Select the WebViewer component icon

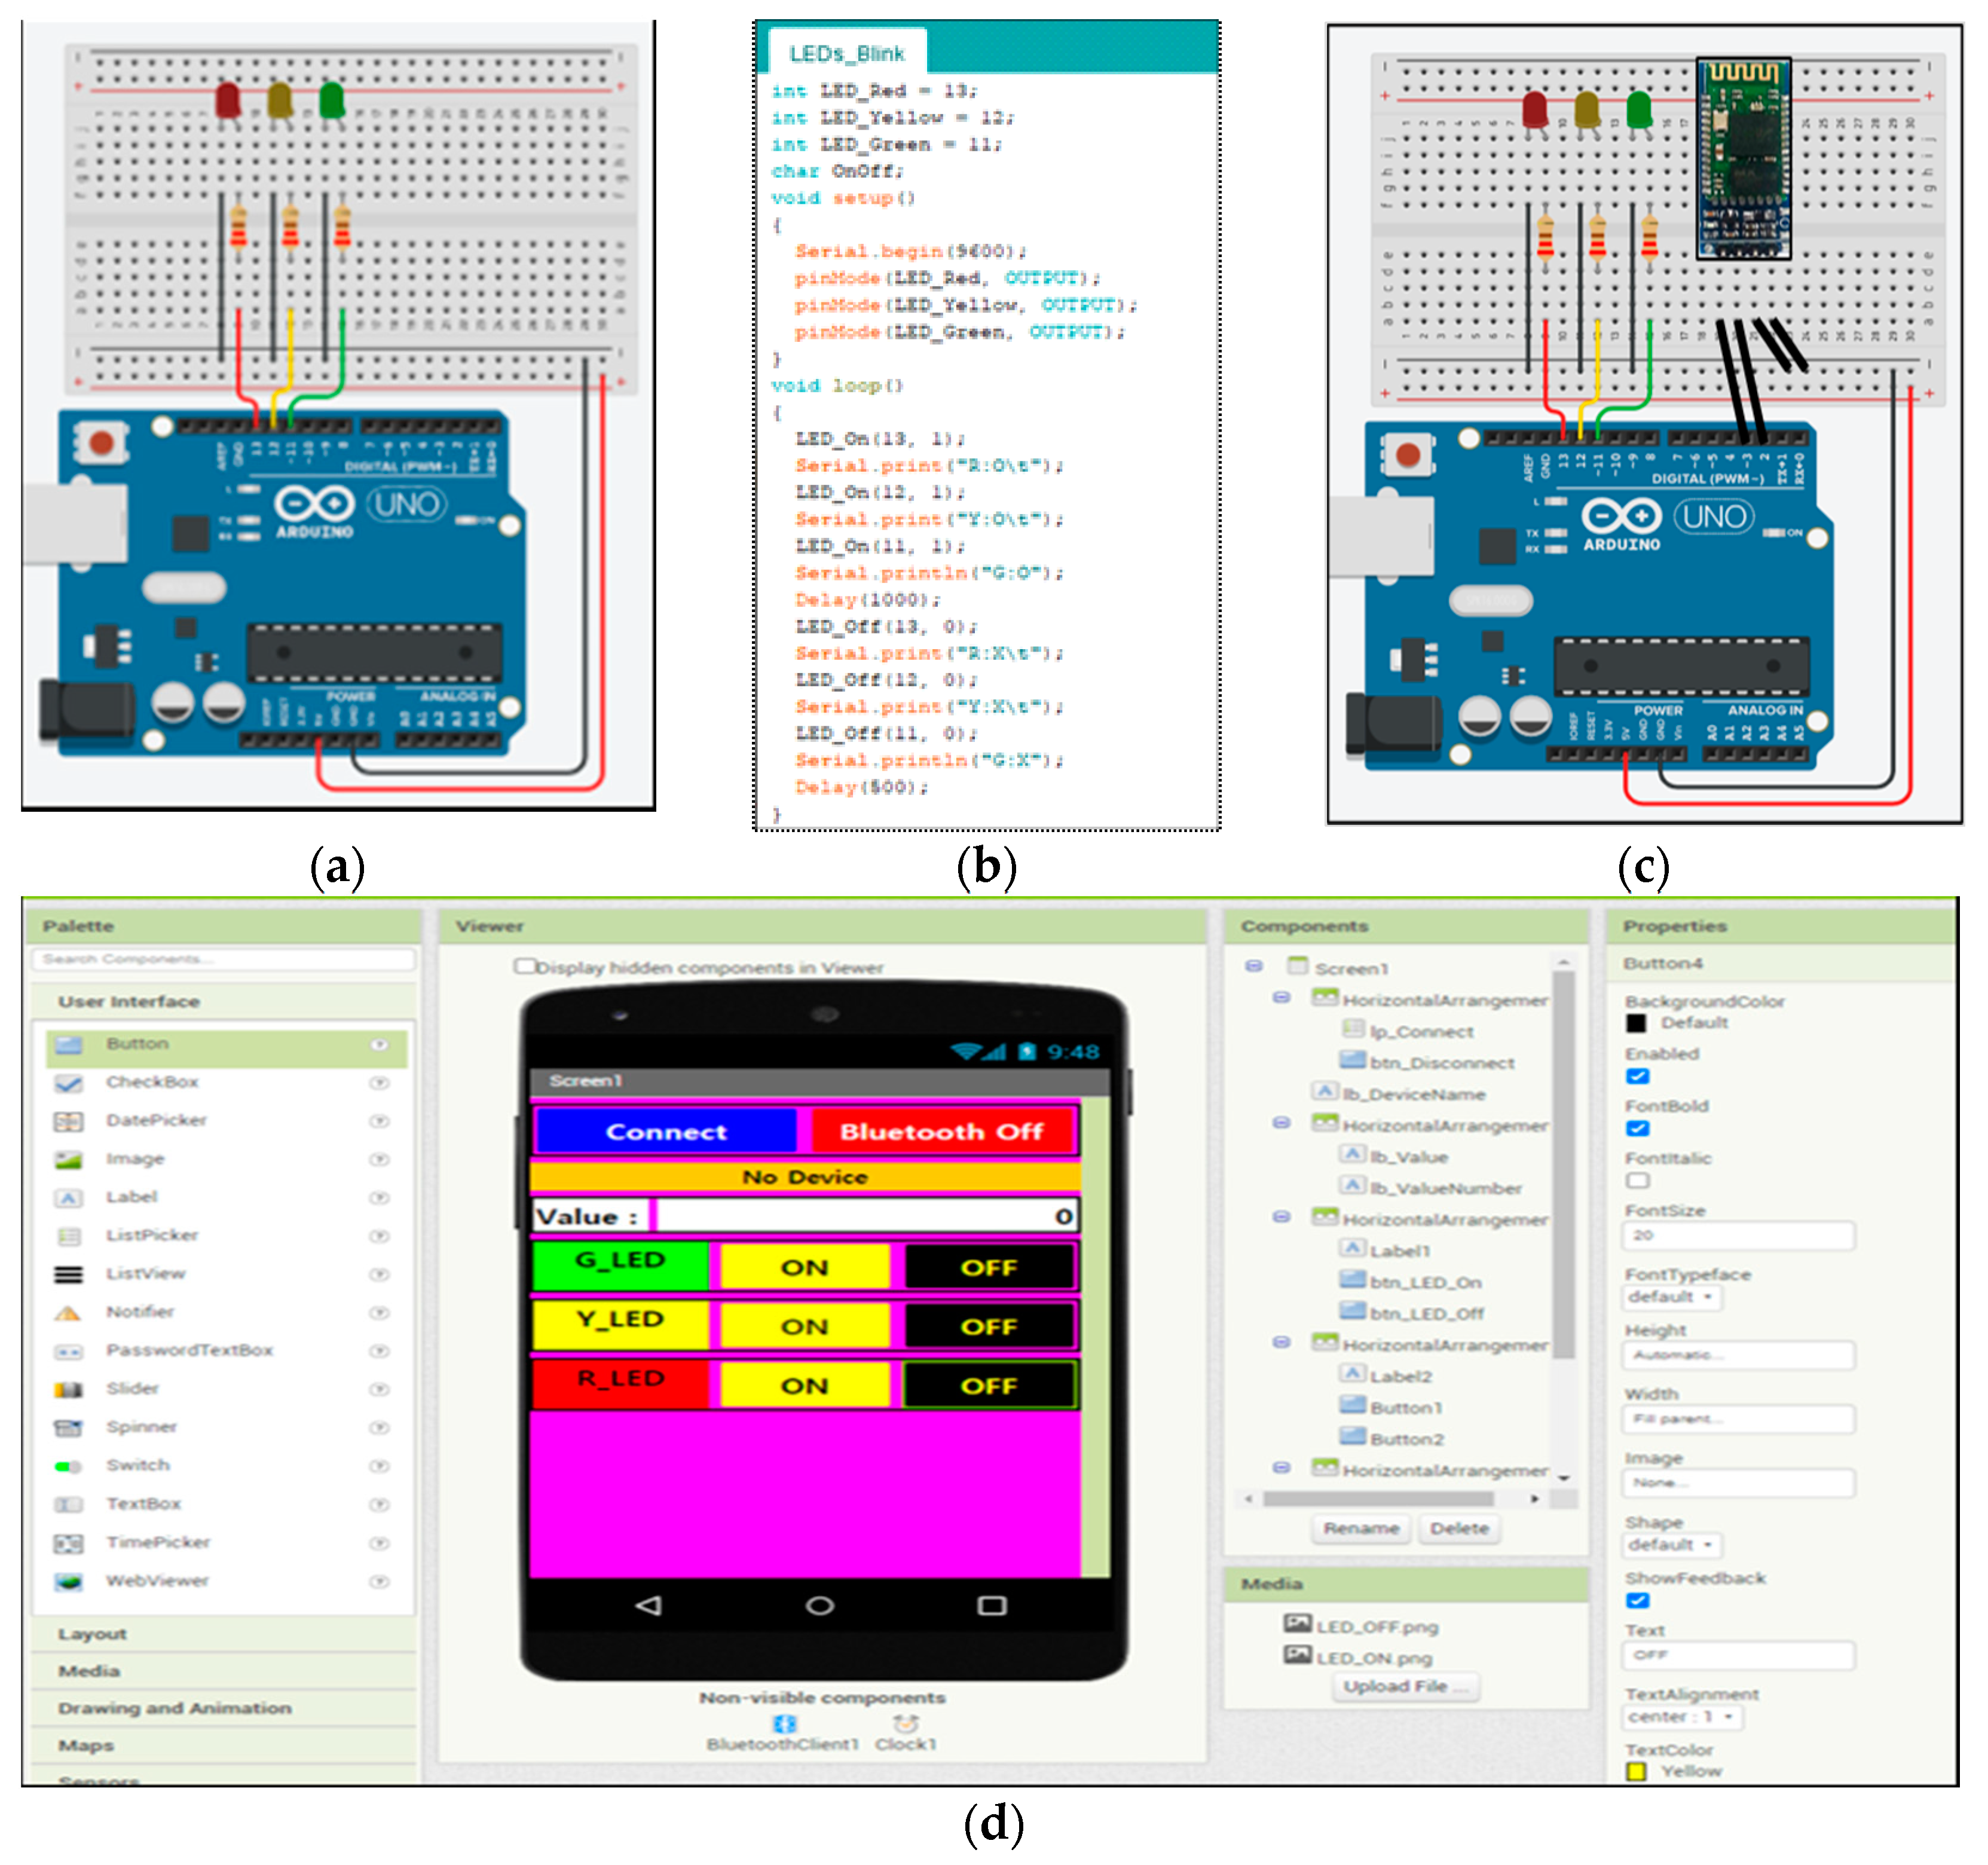tap(68, 1582)
